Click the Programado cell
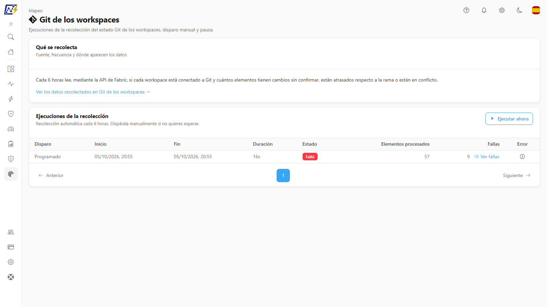 tap(48, 157)
